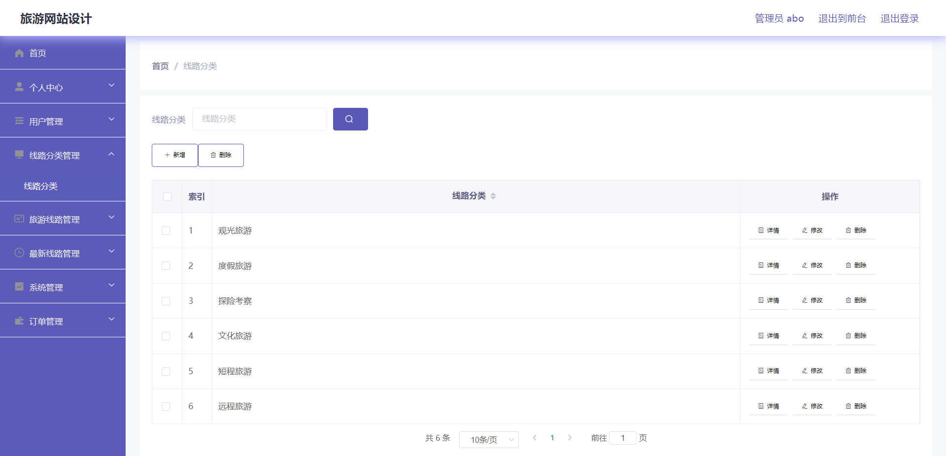This screenshot has width=946, height=456.
Task: Select the 首页 home icon in sidebar
Action: (x=19, y=53)
